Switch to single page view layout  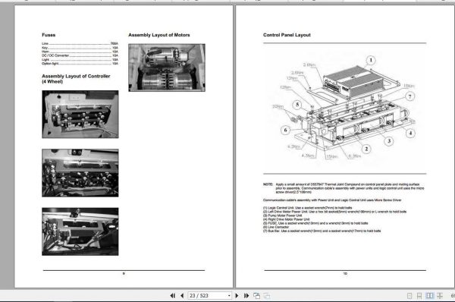pos(409,296)
